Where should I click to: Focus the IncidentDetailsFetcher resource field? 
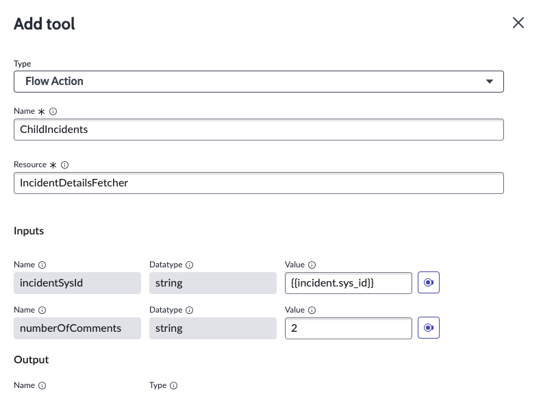pyautogui.click(x=259, y=183)
